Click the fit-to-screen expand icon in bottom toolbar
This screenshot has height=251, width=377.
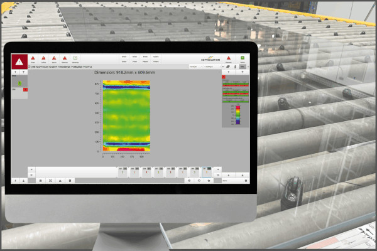point(50,180)
